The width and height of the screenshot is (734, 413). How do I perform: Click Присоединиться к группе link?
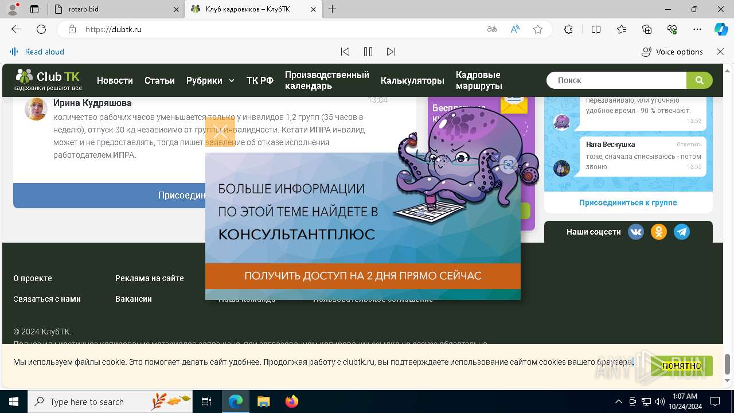point(628,202)
